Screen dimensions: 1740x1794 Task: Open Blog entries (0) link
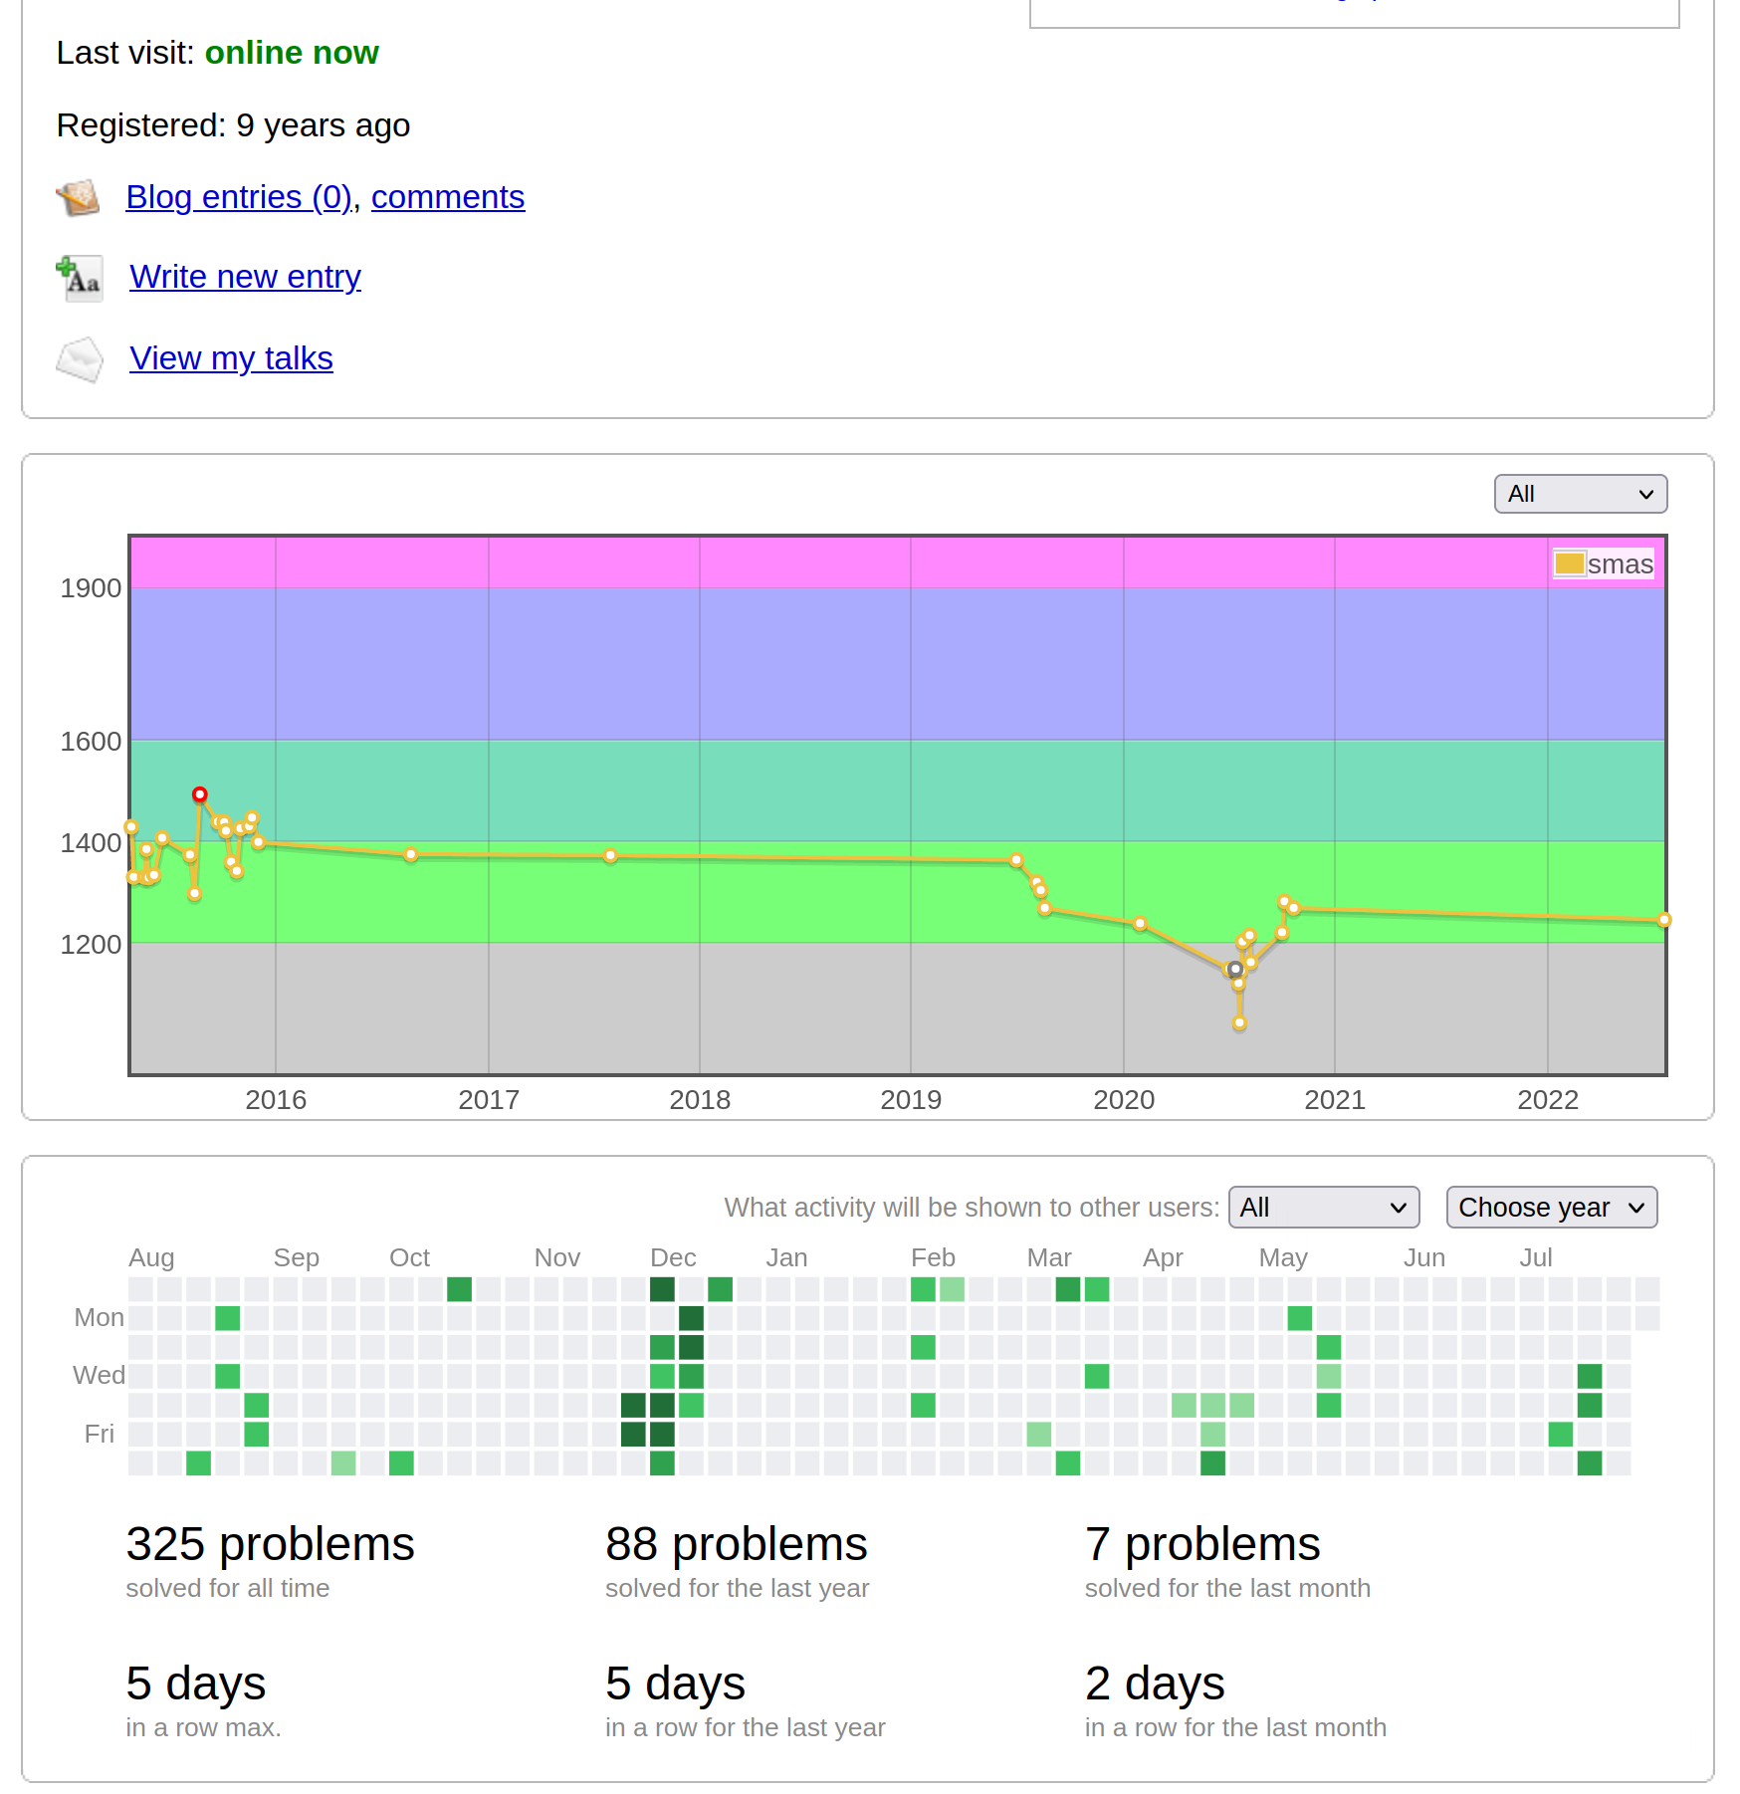pyautogui.click(x=239, y=197)
